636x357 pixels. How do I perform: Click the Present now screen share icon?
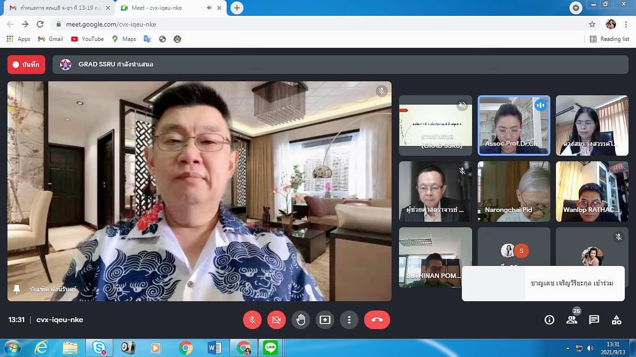coord(325,320)
